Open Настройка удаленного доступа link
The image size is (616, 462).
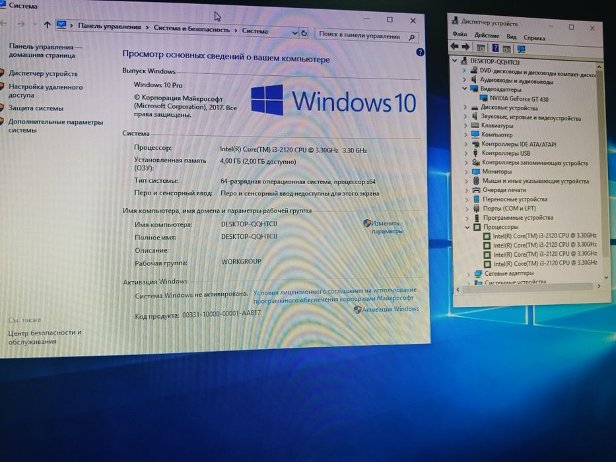(46, 91)
